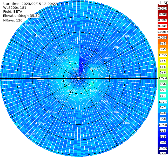Click the upper-left '2.00km' range ring label
Viewport: 168px width, 157px height.
pyautogui.click(x=62, y=58)
